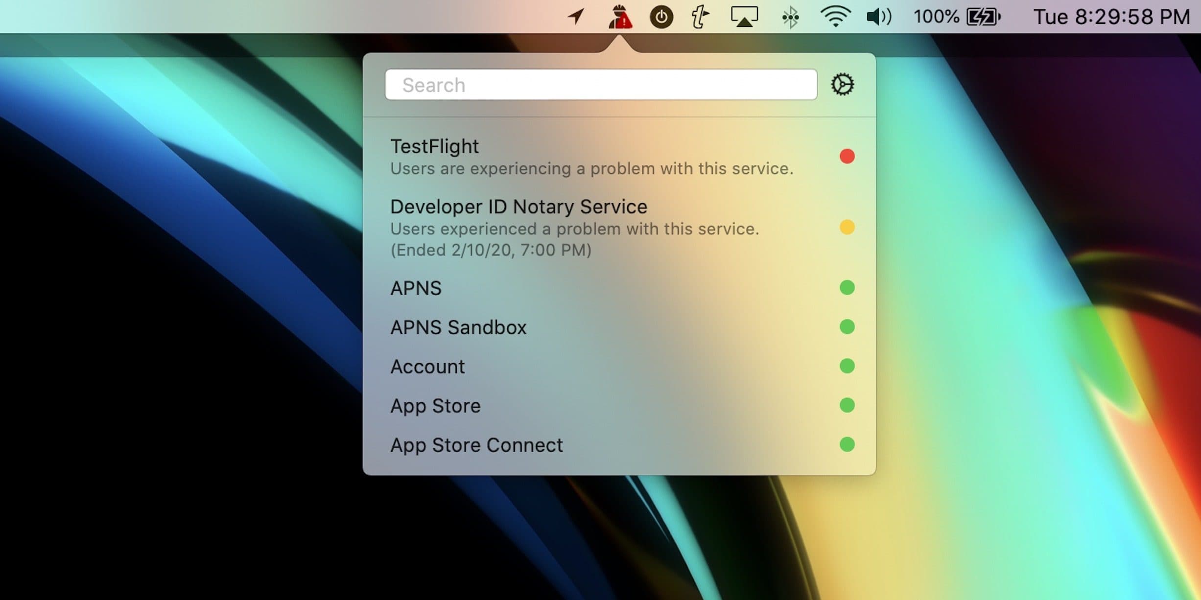Select App Store Connect entry
Image resolution: width=1201 pixels, height=600 pixels.
[x=619, y=444]
